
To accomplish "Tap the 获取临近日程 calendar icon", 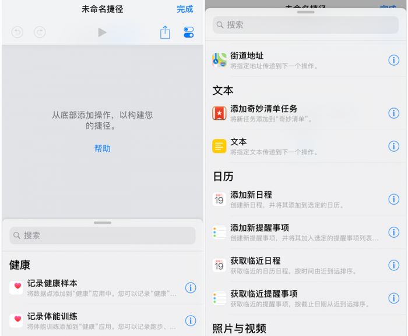I will coord(219,265).
